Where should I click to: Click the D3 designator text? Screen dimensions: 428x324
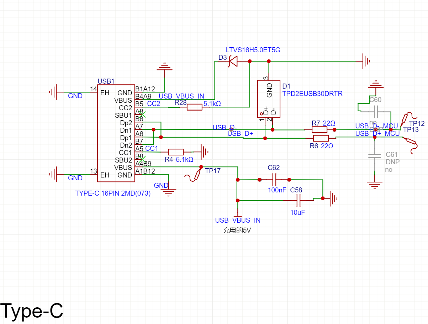(223, 58)
